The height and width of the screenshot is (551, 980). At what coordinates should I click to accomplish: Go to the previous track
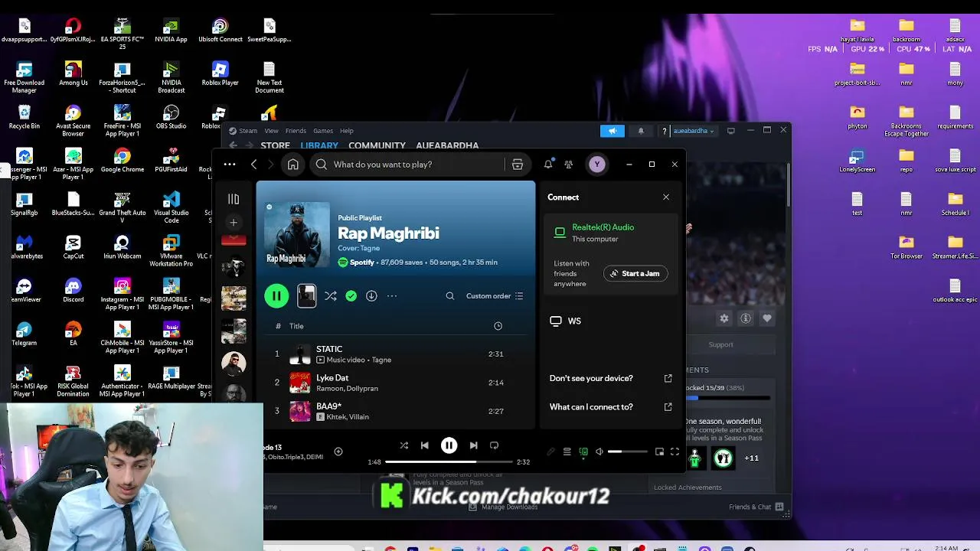(x=425, y=445)
